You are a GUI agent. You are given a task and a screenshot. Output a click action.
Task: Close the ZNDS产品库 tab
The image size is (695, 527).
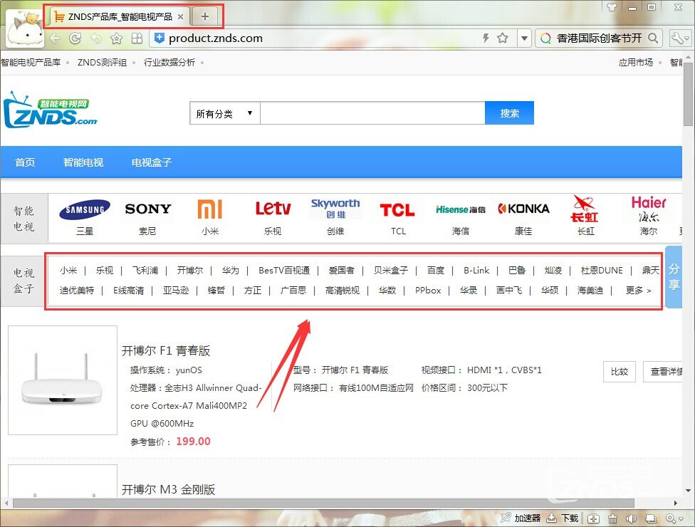click(x=180, y=17)
